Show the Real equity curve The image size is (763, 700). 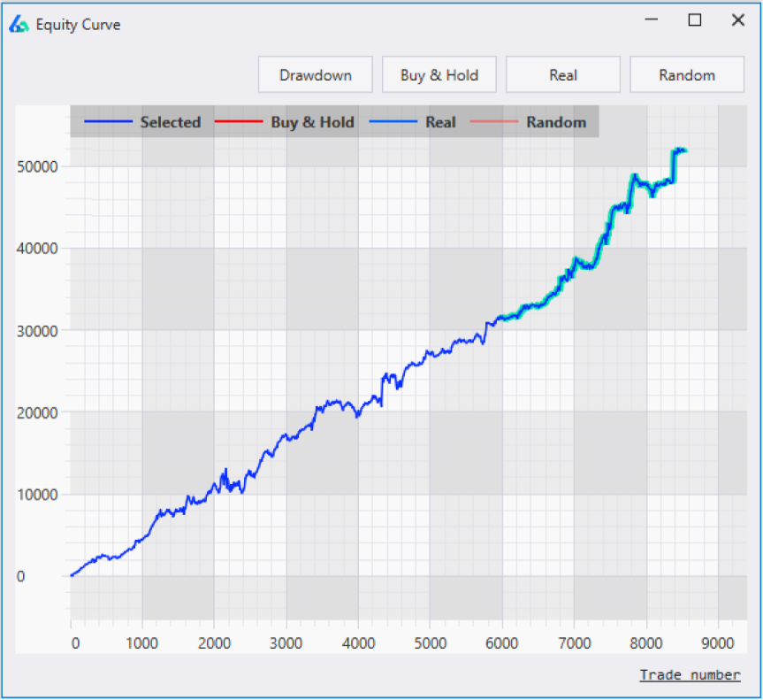562,74
